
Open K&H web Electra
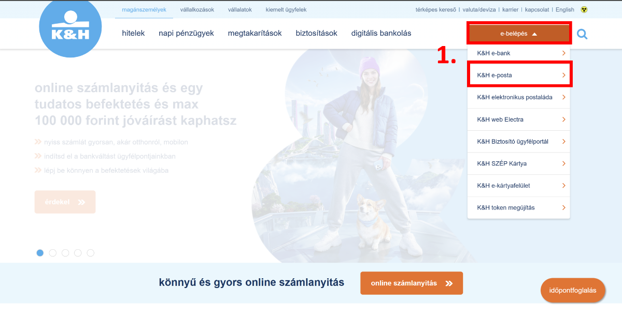tap(519, 119)
